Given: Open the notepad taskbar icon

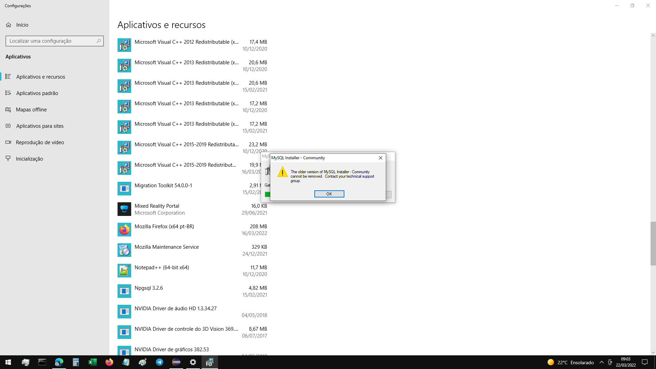Looking at the screenshot, I should (126, 362).
